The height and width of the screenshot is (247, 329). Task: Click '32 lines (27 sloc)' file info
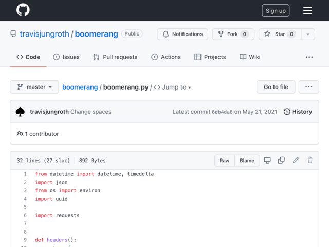43,161
